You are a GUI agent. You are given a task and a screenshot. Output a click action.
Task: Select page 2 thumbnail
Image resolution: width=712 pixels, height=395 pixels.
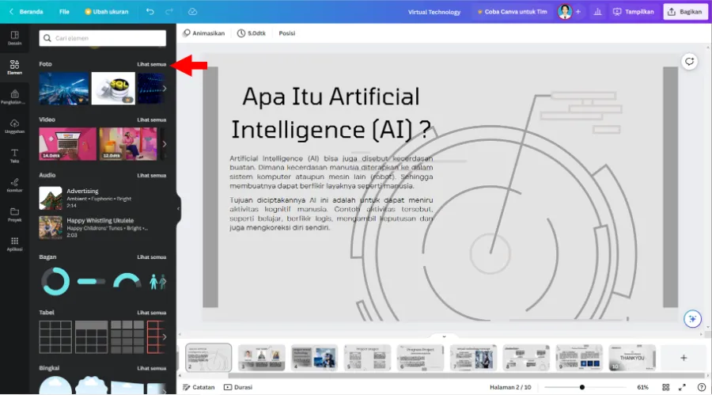coord(208,358)
